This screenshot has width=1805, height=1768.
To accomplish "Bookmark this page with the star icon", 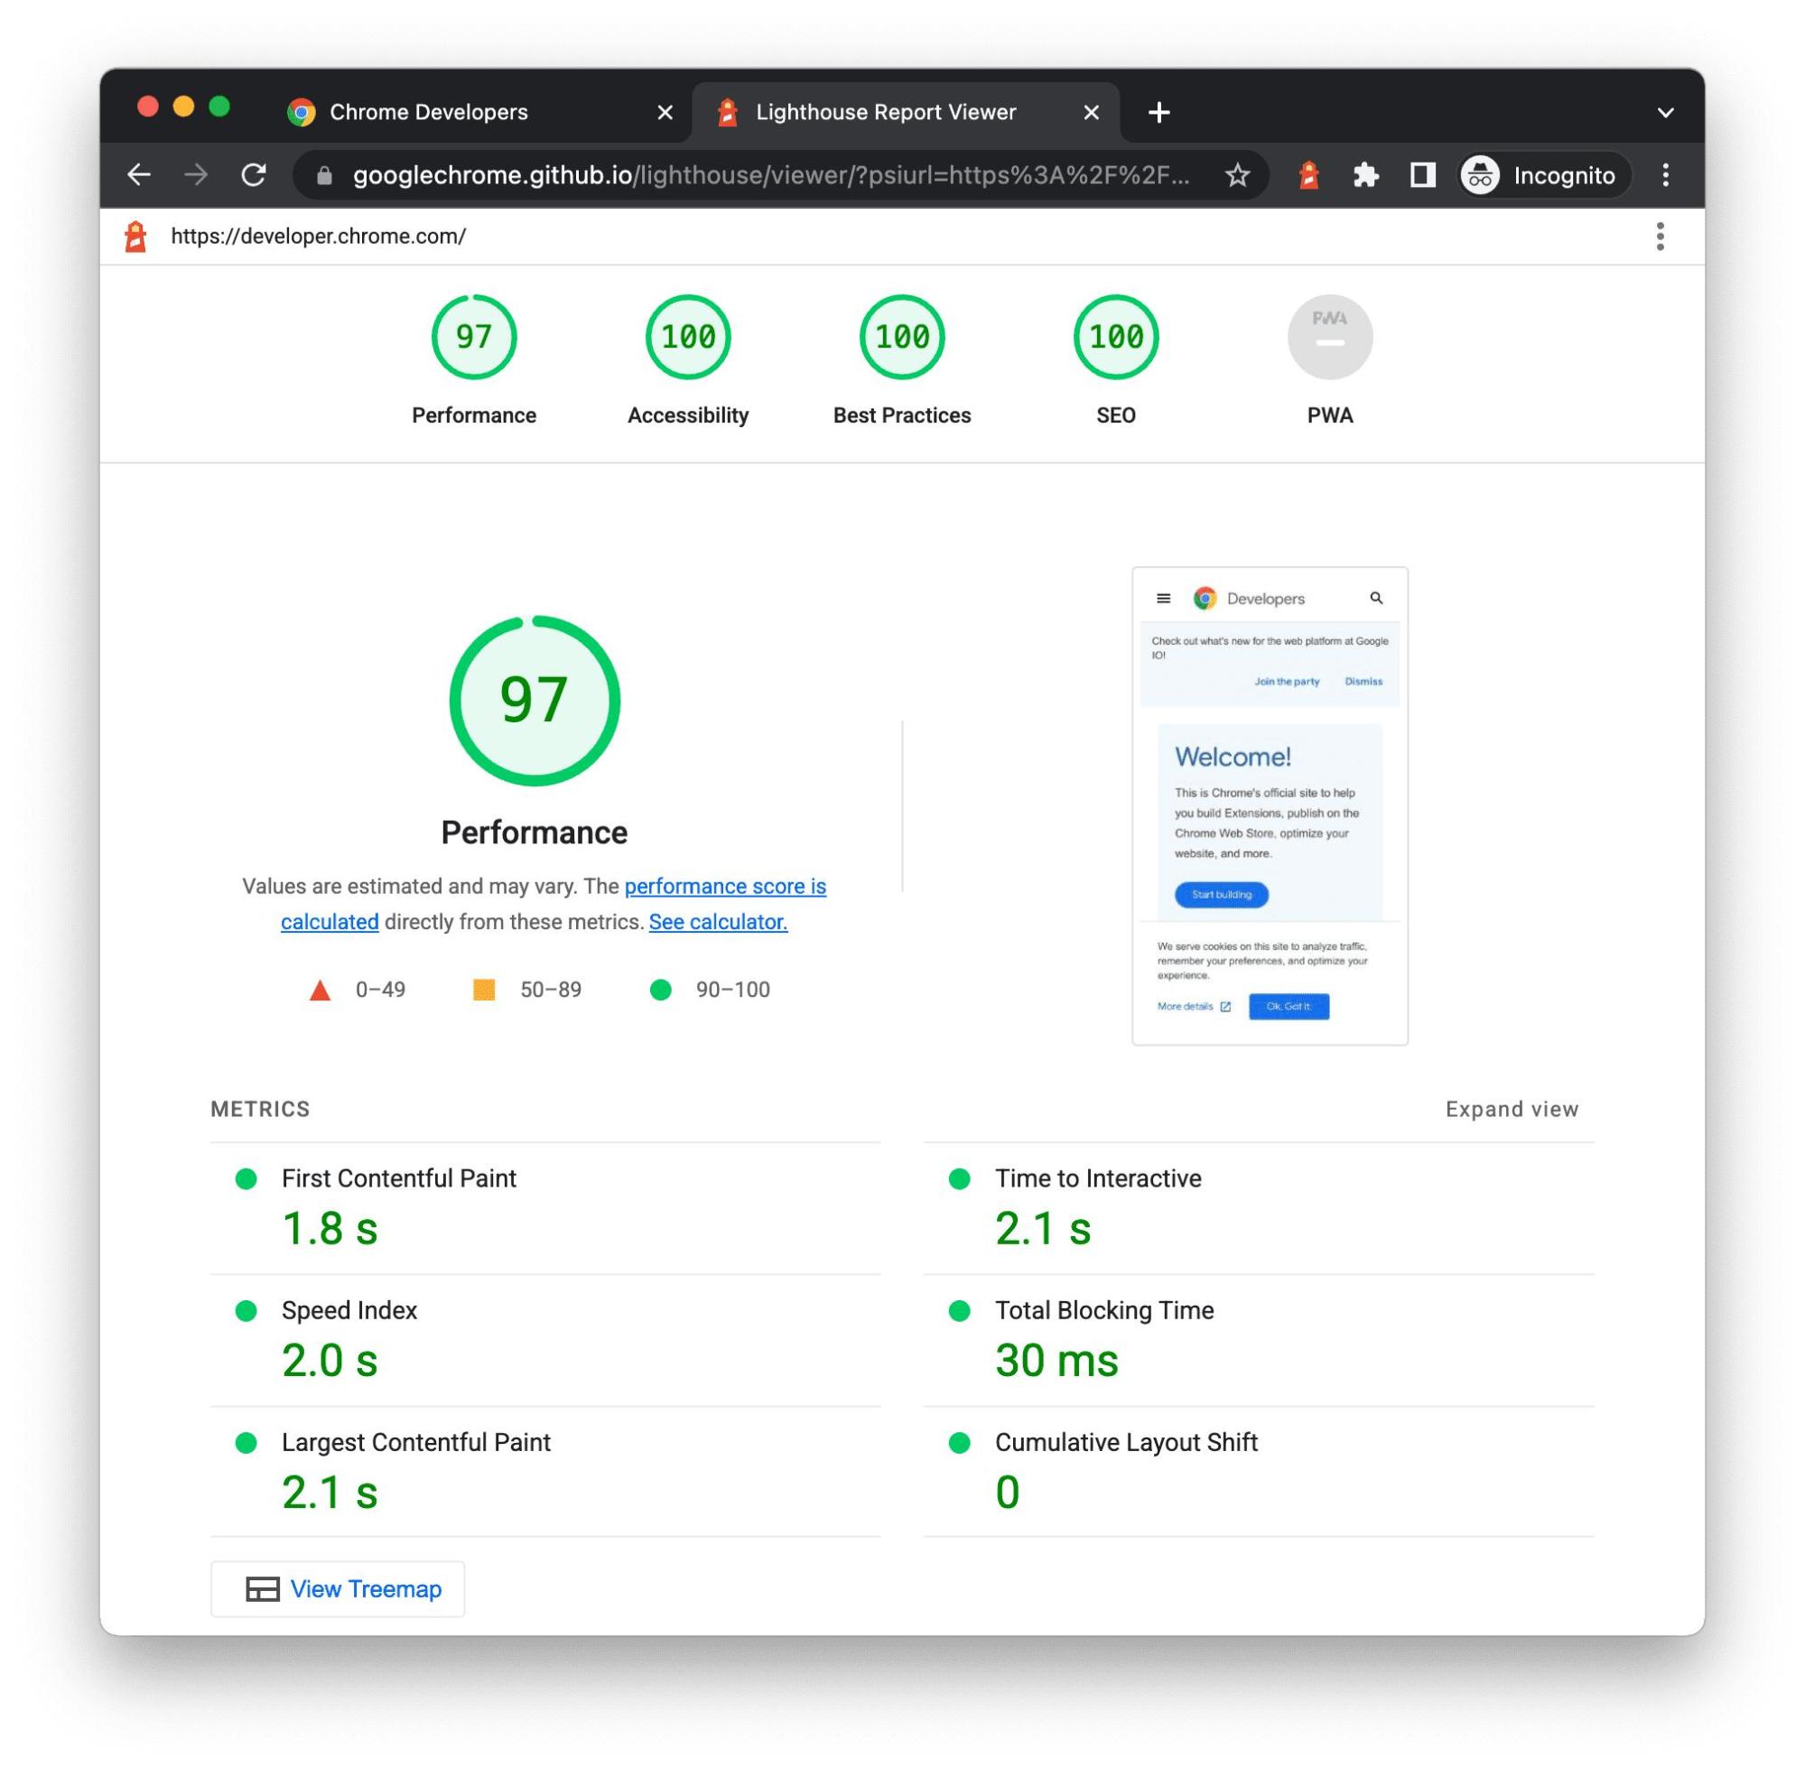I will pos(1237,175).
